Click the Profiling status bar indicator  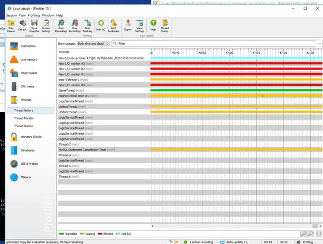[x=305, y=242]
